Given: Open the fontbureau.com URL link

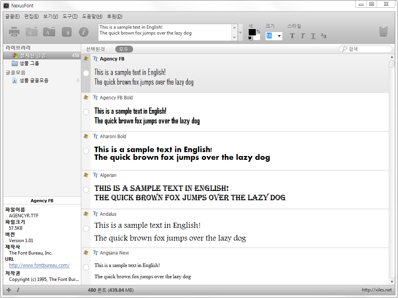Looking at the screenshot, I should [39, 265].
